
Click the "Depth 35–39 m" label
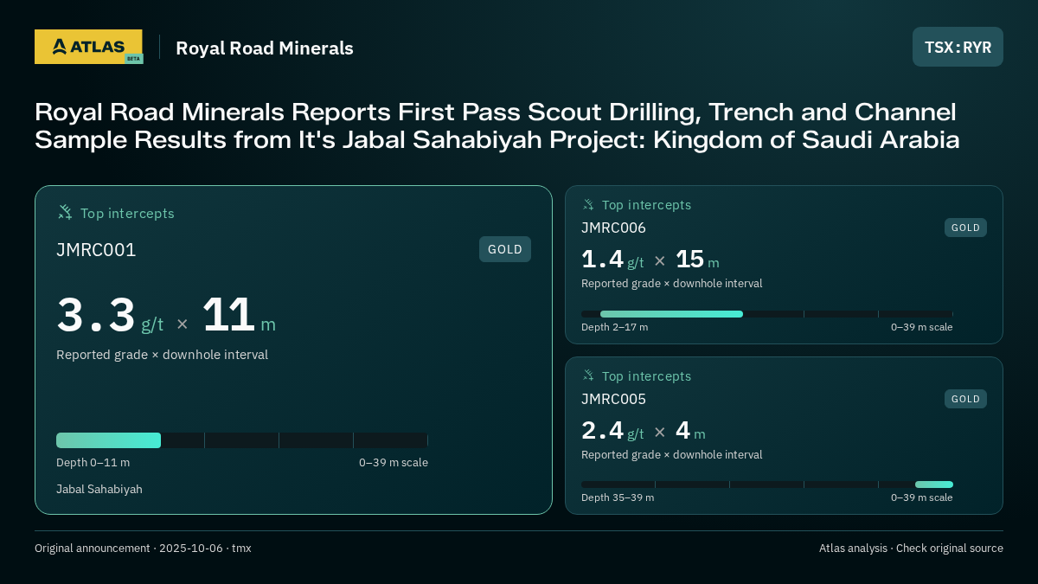click(618, 497)
